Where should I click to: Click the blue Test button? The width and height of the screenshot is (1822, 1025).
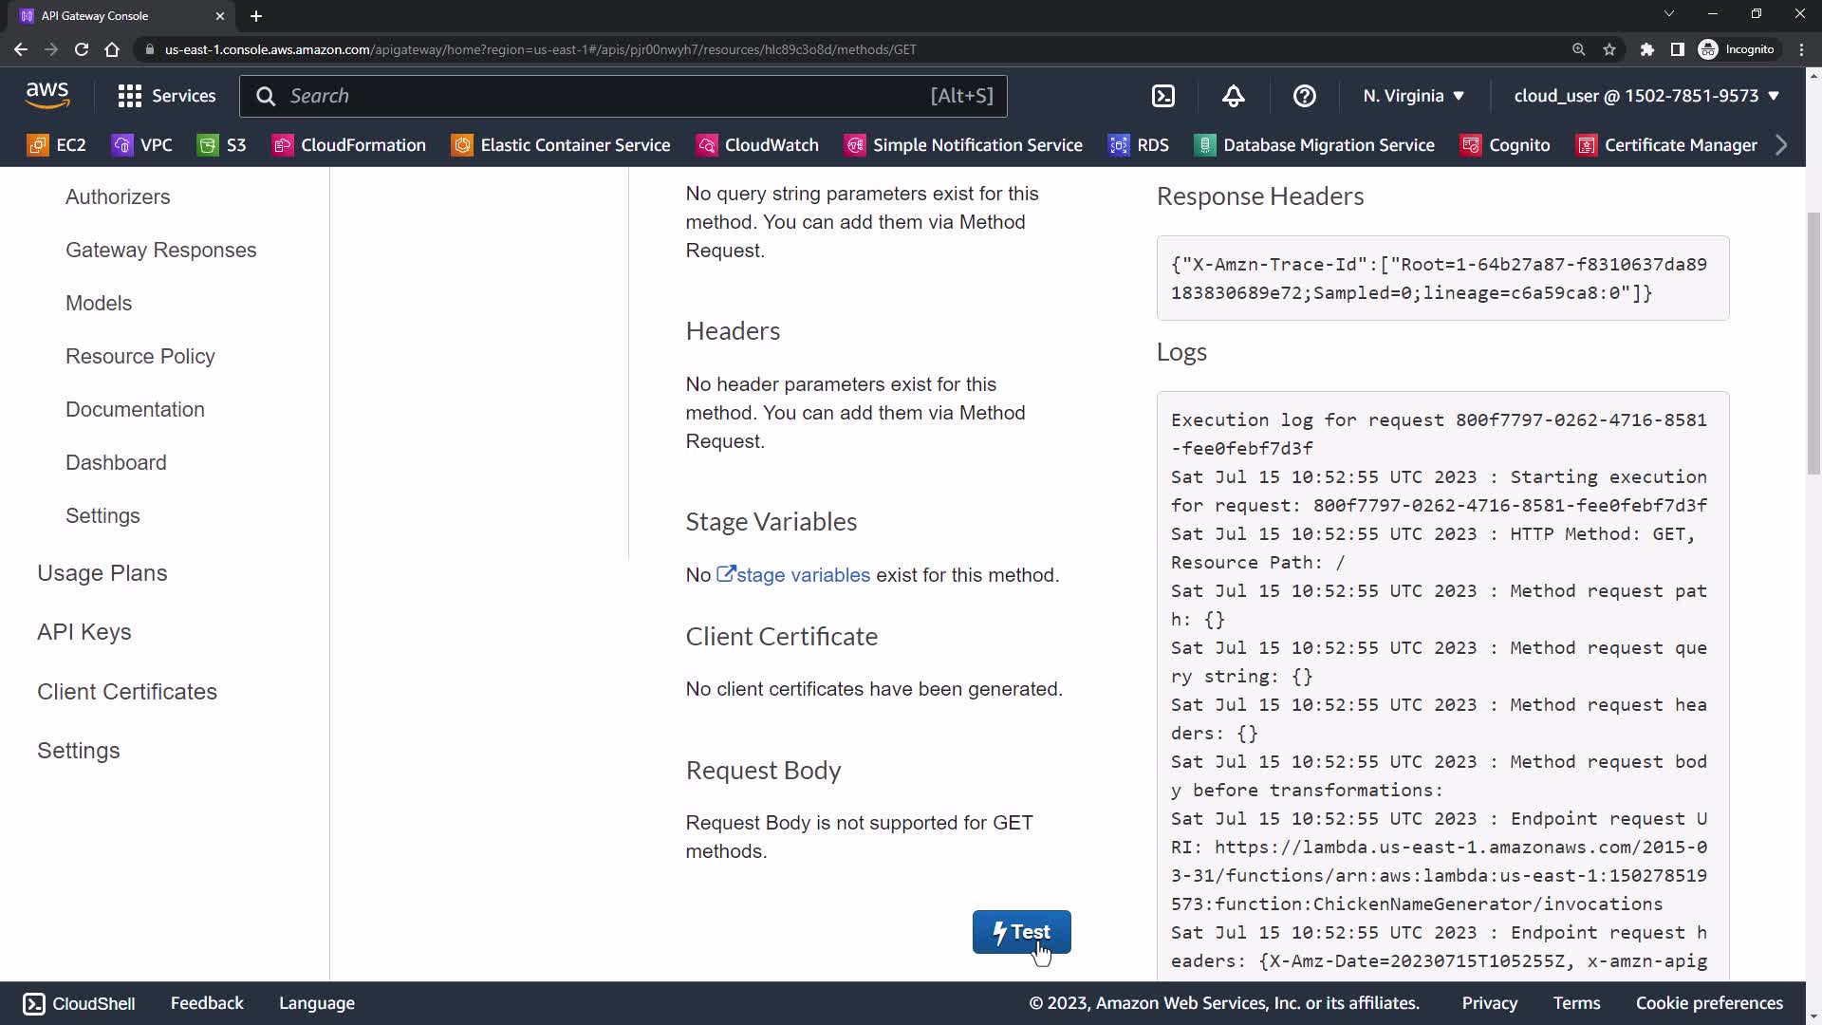point(1021,932)
